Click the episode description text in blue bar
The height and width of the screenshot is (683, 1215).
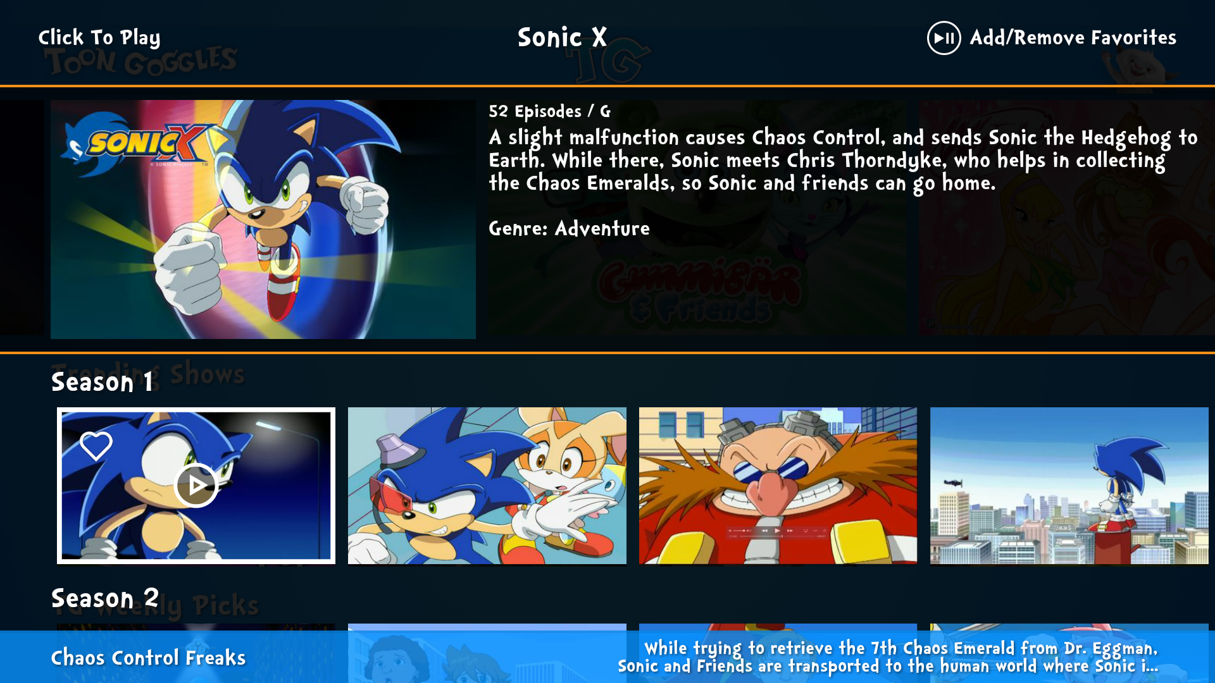(888, 657)
